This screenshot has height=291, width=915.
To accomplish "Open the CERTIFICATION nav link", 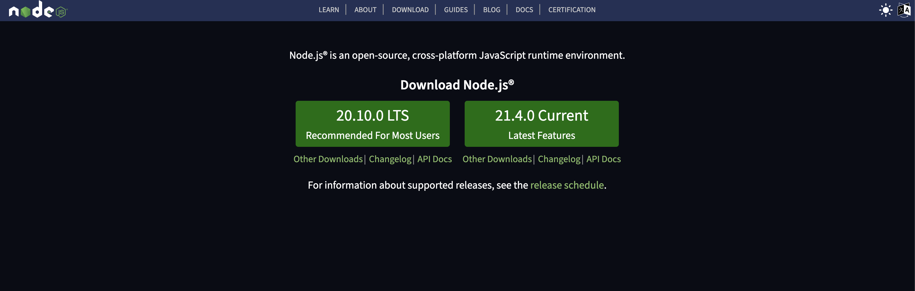I will 571,10.
